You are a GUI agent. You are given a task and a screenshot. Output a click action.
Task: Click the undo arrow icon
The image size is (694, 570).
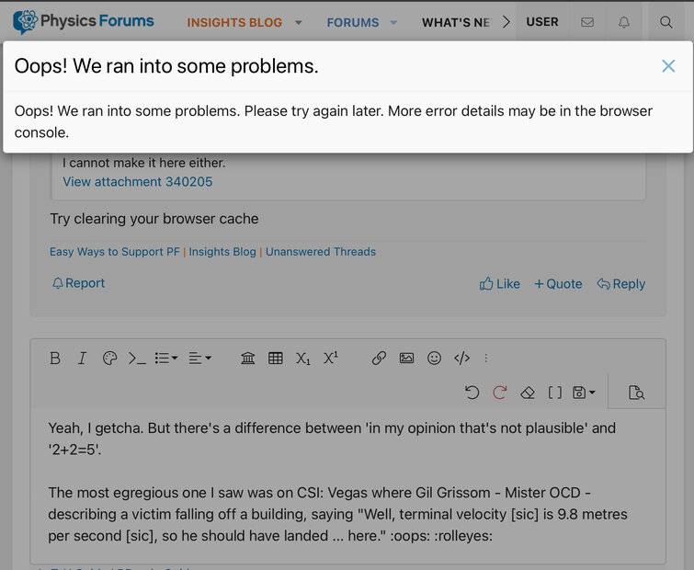coord(472,393)
